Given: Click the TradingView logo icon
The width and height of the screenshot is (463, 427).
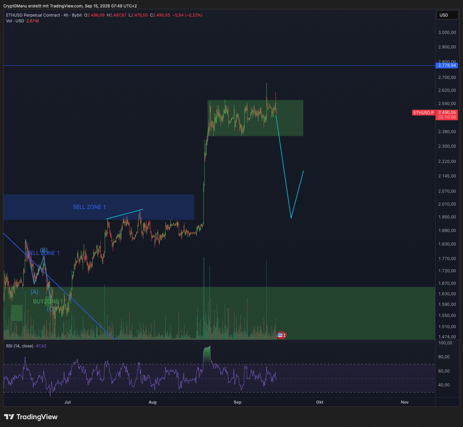Looking at the screenshot, I should click(9, 417).
